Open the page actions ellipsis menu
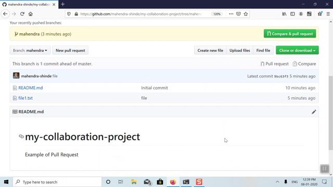Image resolution: width=333 pixels, height=187 pixels. 231,14
